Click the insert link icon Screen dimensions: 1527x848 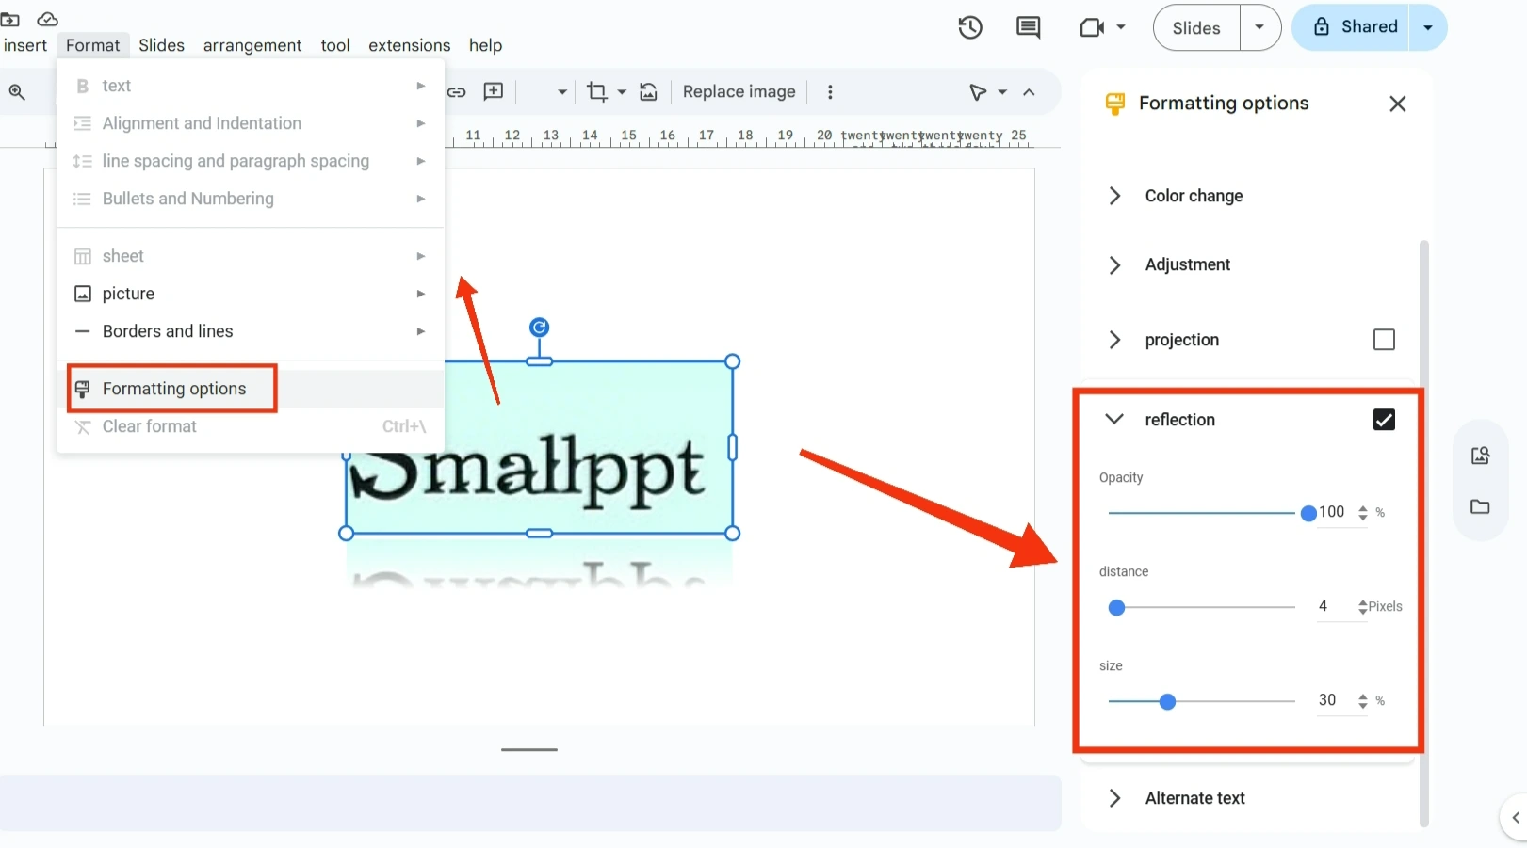pos(457,92)
